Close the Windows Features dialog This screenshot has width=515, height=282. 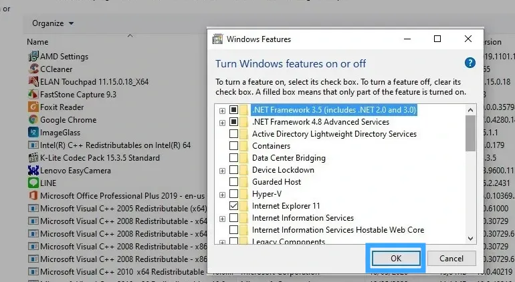[468, 39]
